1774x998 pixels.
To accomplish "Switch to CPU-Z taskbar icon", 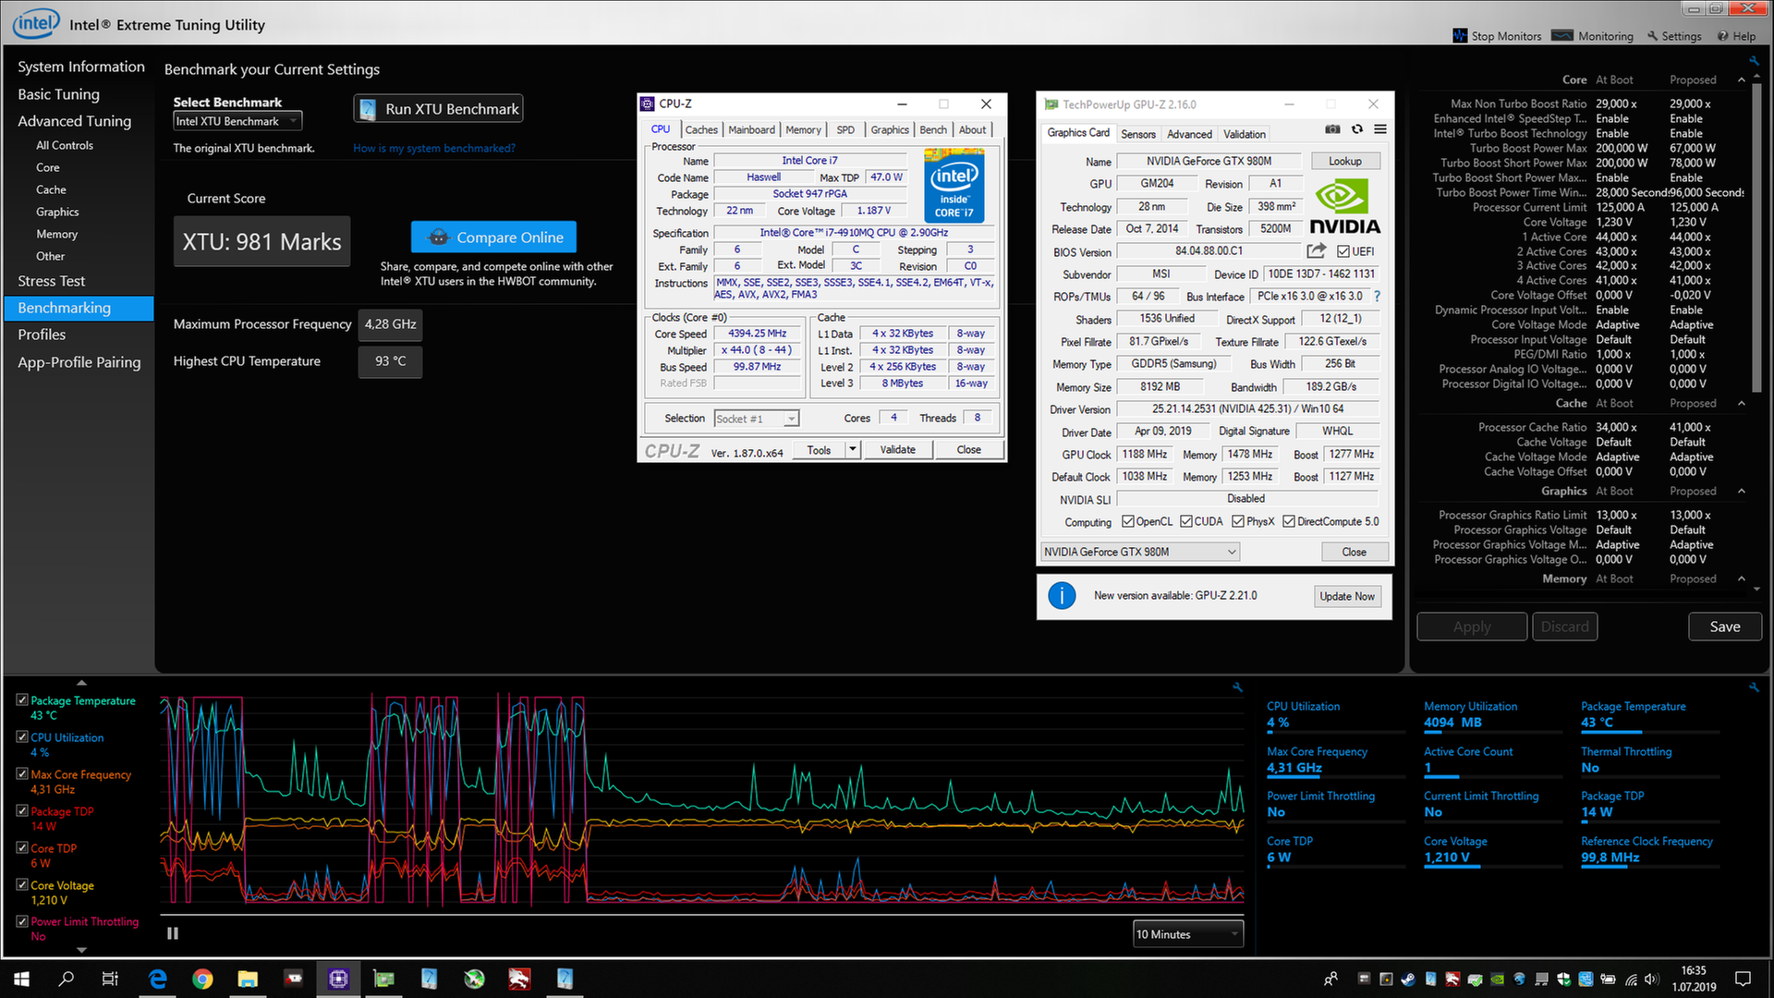I will 338,979.
